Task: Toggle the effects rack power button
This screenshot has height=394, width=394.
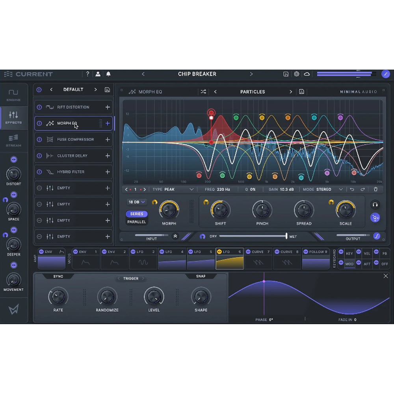Action: coord(39,90)
